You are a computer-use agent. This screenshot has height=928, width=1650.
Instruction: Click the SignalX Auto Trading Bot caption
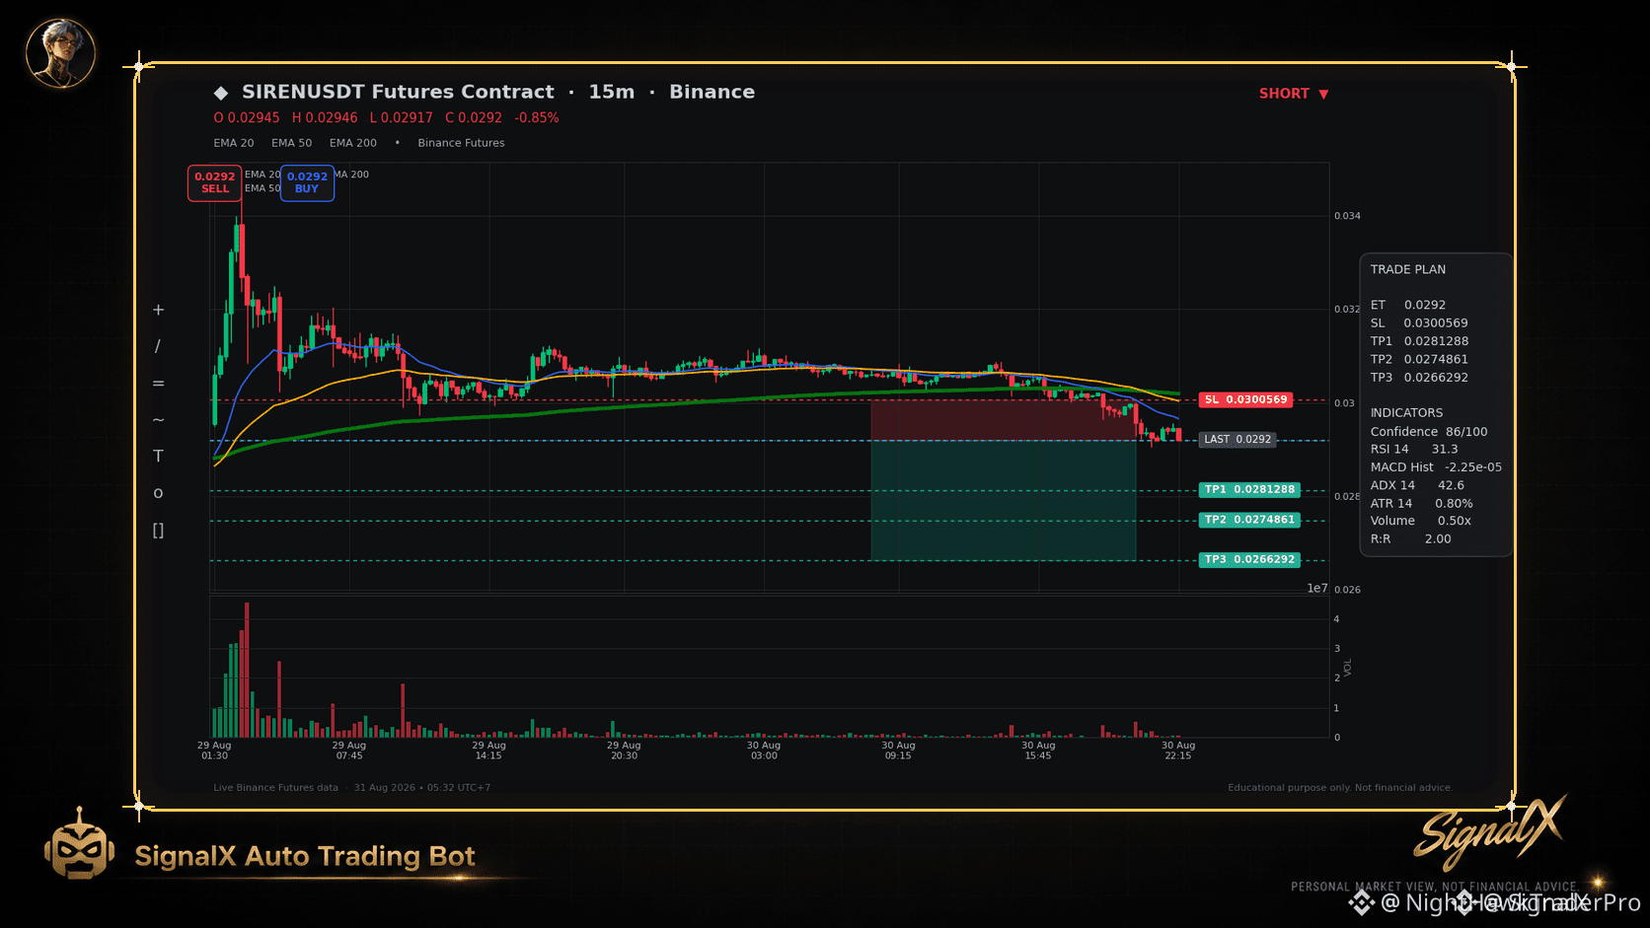pyautogui.click(x=305, y=856)
